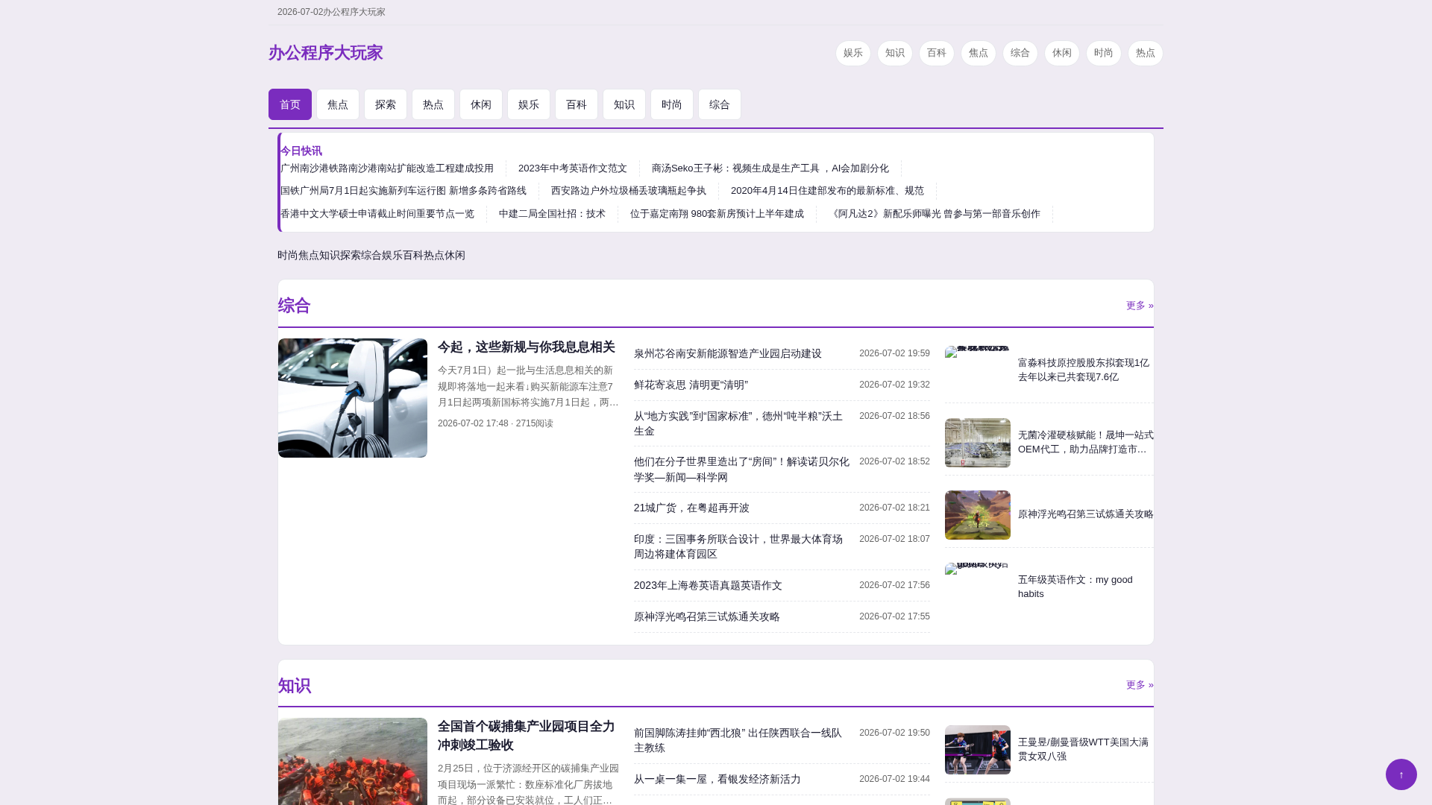Screen dimensions: 1432x805
Task: Open 原神浮光鸣召第三试炼通关攻略 in list
Action: click(x=707, y=617)
